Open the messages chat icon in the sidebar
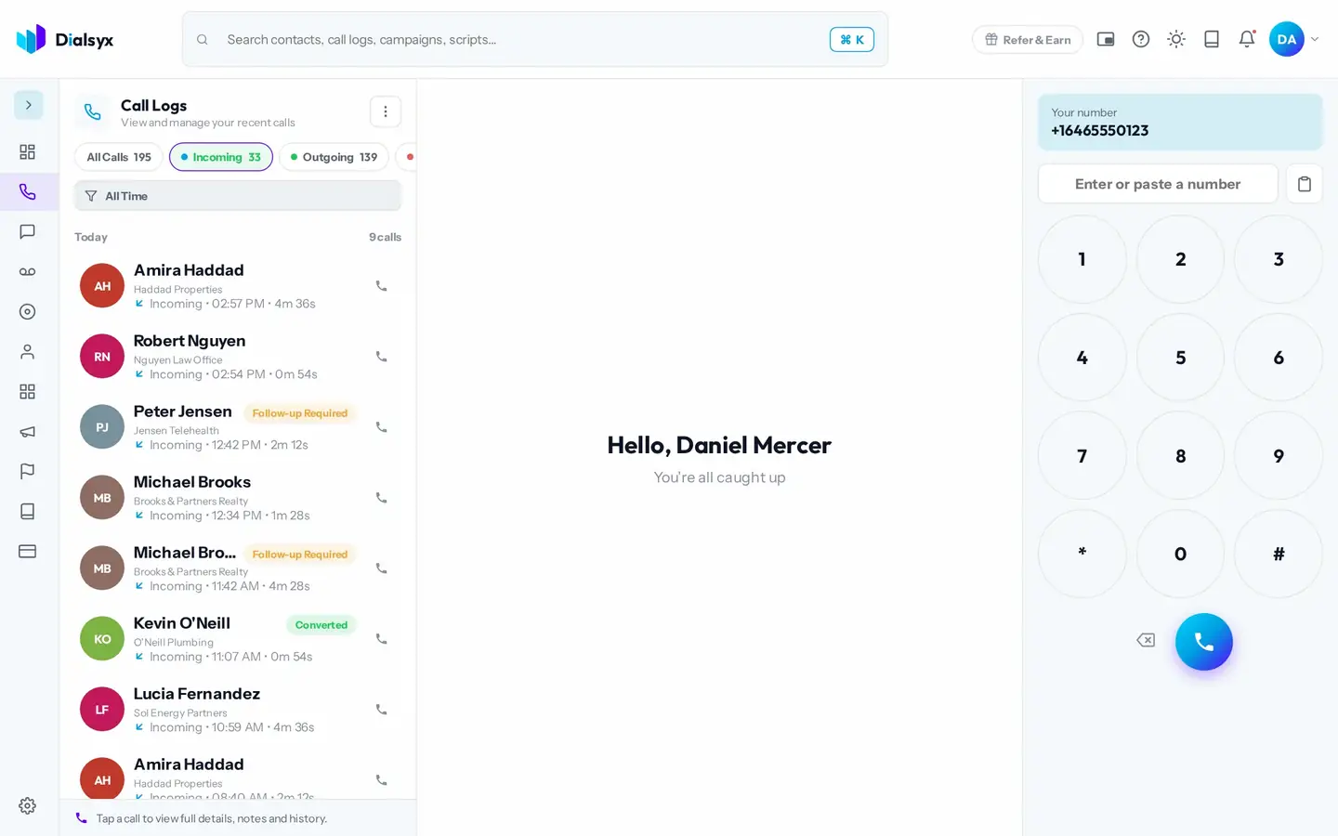The width and height of the screenshot is (1338, 836). [x=27, y=231]
